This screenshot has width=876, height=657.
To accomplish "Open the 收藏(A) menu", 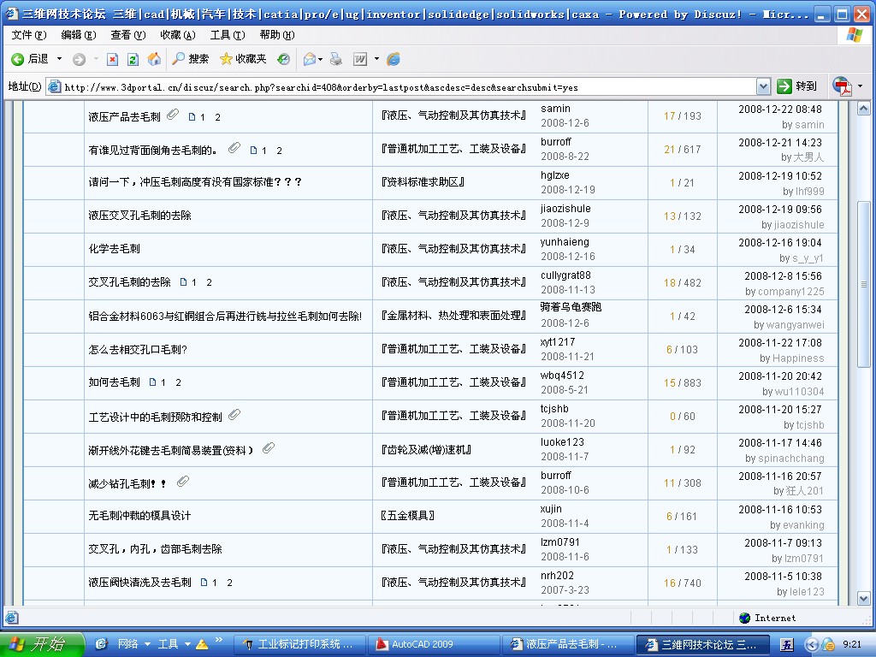I will tap(178, 35).
